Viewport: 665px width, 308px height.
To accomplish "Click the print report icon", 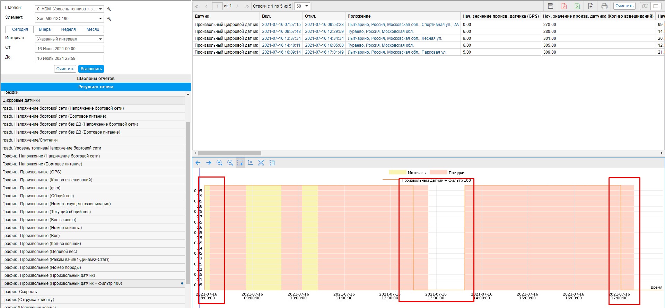I will pyautogui.click(x=604, y=6).
